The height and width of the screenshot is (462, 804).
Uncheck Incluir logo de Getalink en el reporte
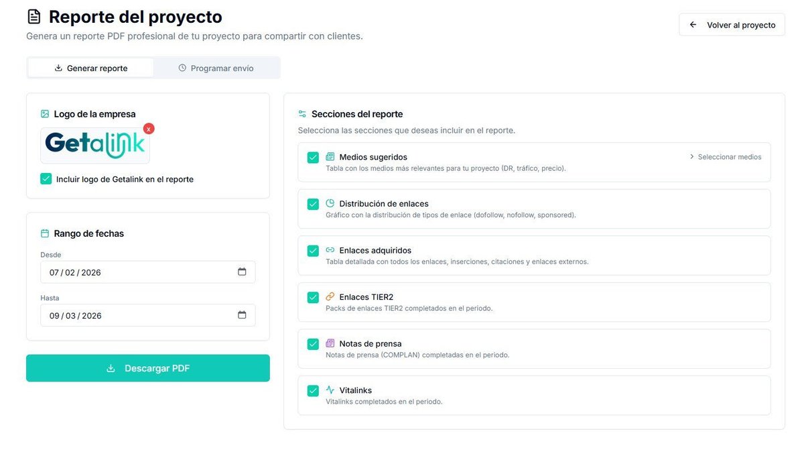pyautogui.click(x=46, y=179)
